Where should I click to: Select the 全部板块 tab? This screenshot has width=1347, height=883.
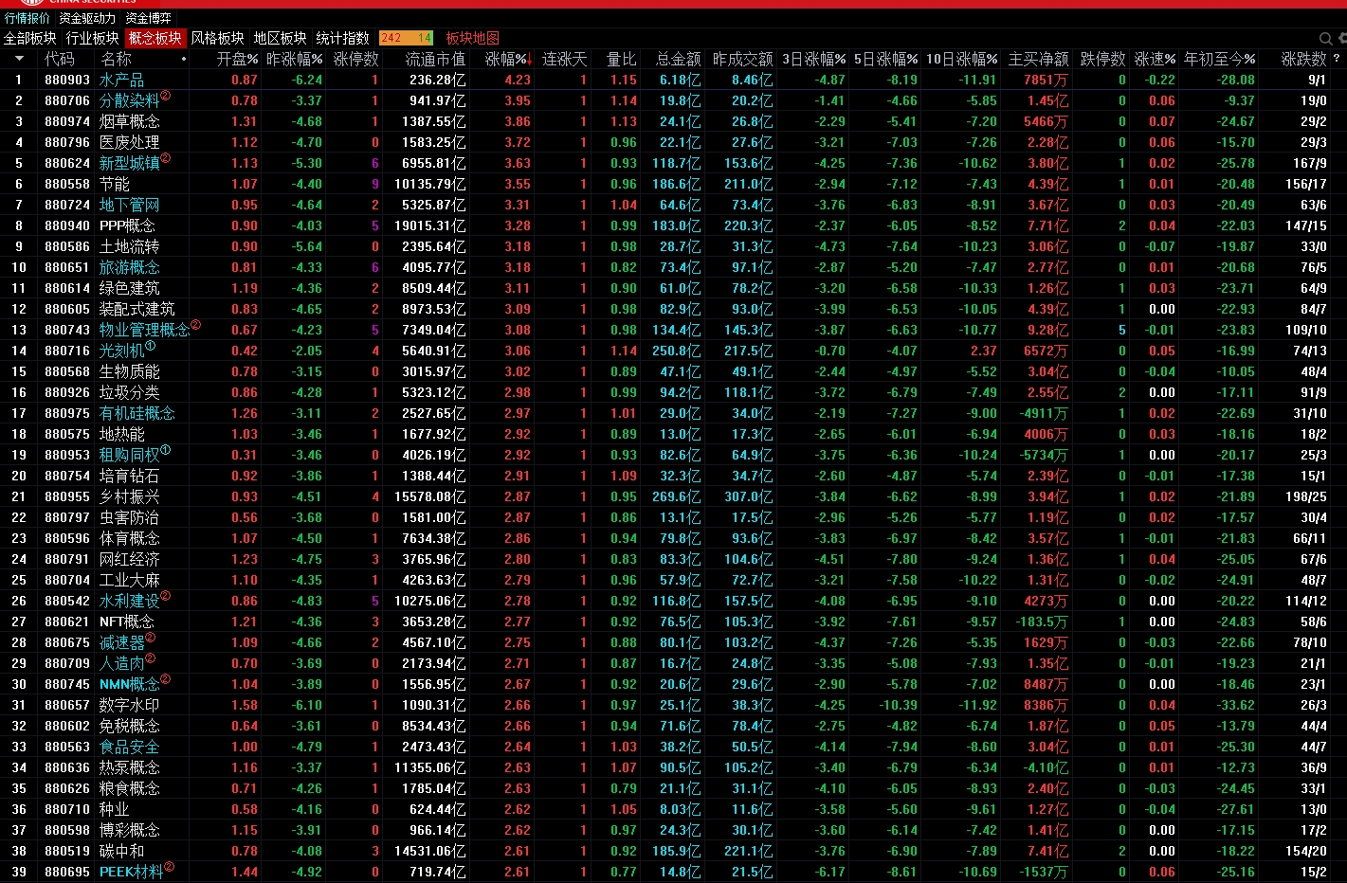click(x=30, y=38)
